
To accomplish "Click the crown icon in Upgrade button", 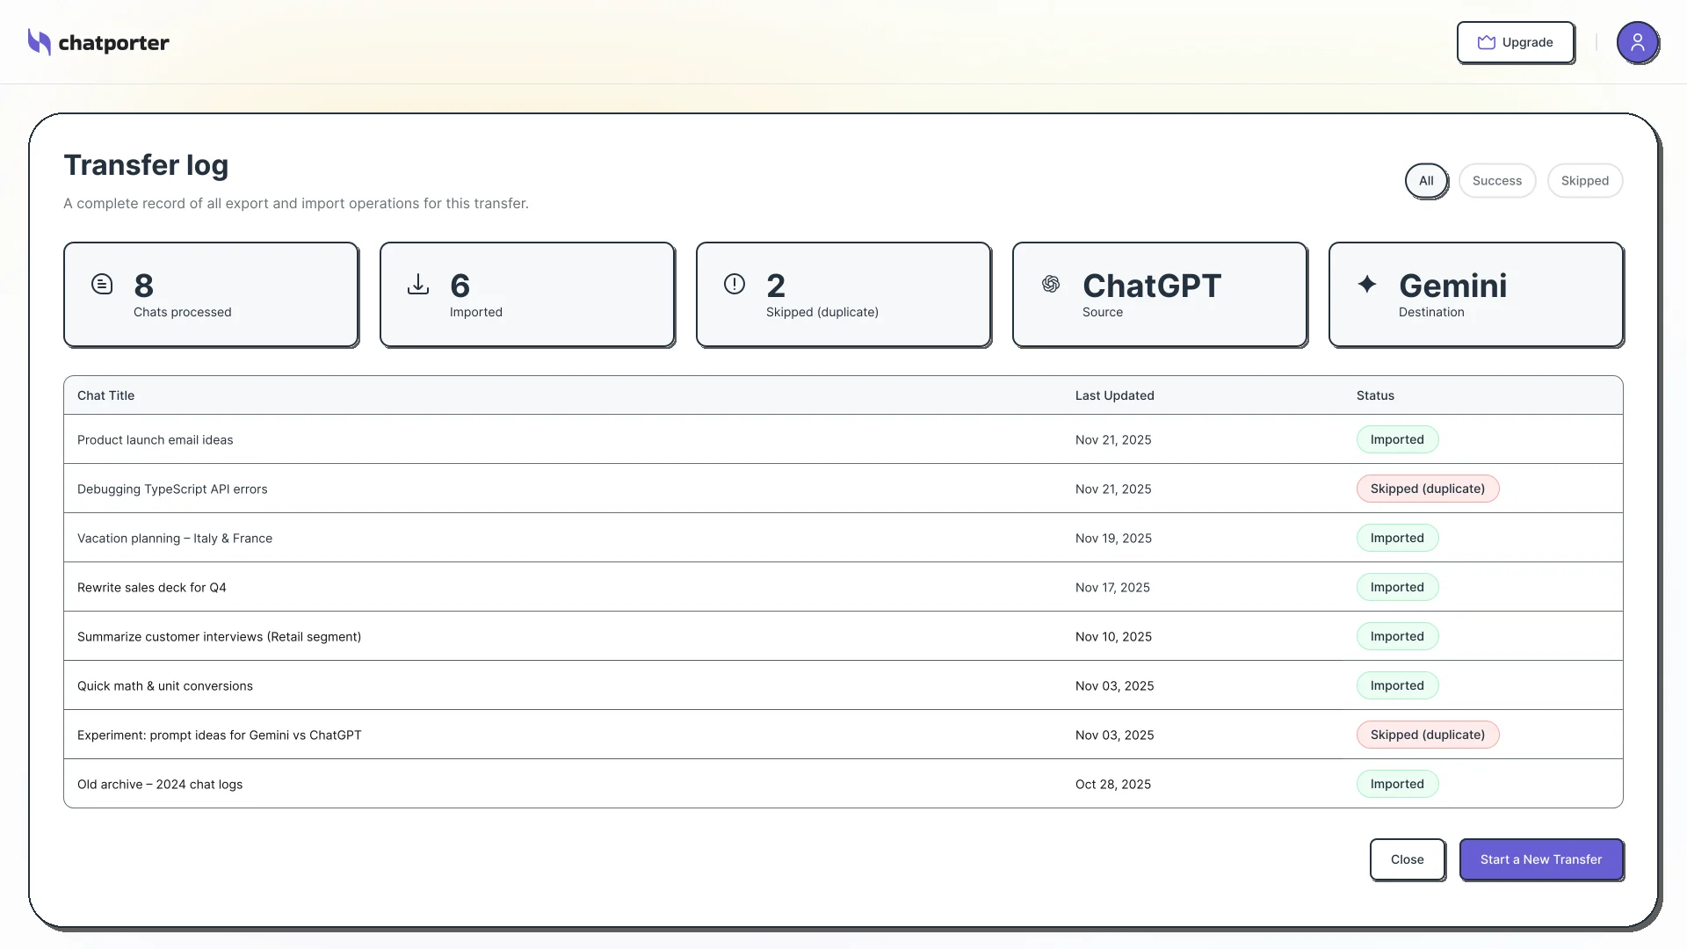I will [x=1486, y=42].
